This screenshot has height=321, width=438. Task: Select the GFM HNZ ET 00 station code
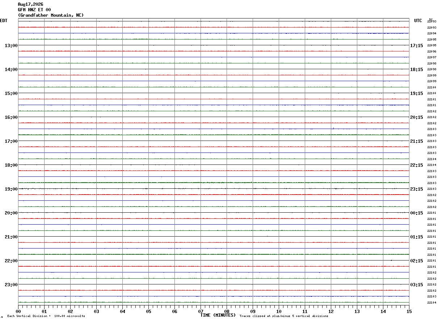tap(34, 10)
